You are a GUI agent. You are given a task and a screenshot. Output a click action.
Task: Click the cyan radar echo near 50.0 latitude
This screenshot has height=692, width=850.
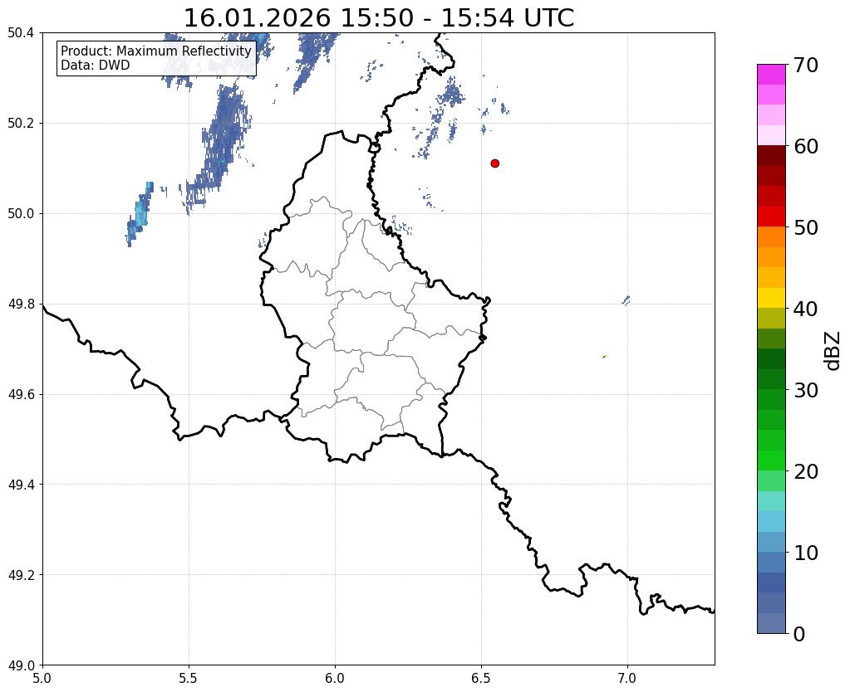click(x=141, y=212)
